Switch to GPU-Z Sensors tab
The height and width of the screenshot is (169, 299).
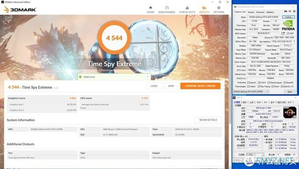click(x=251, y=12)
